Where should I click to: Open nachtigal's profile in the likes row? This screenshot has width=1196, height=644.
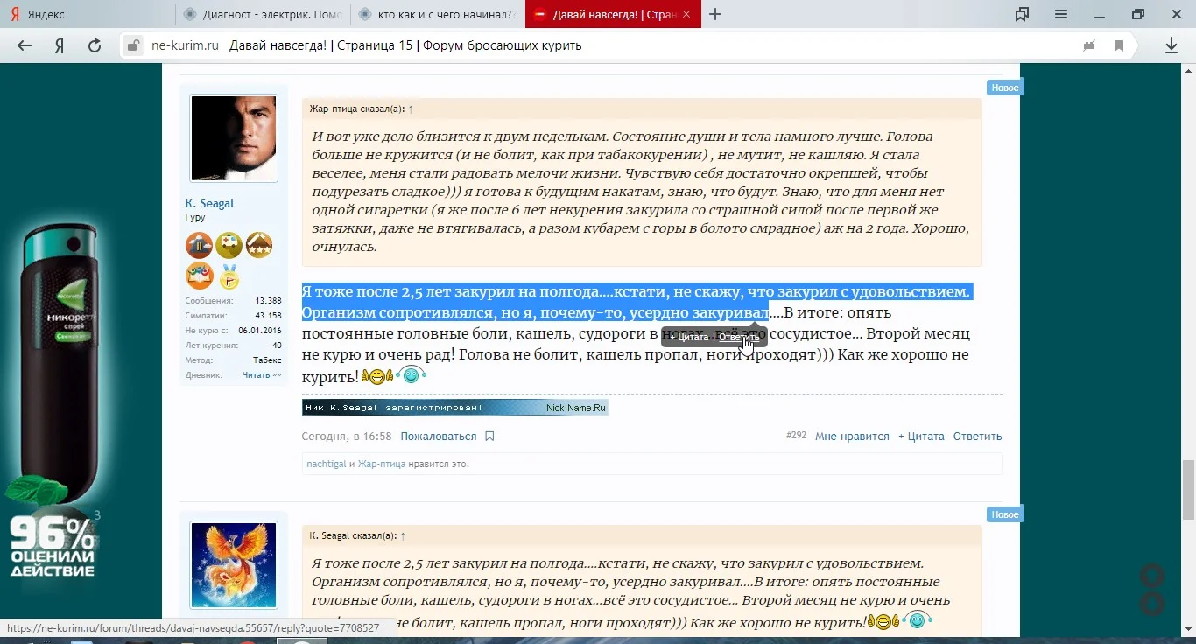(x=327, y=464)
